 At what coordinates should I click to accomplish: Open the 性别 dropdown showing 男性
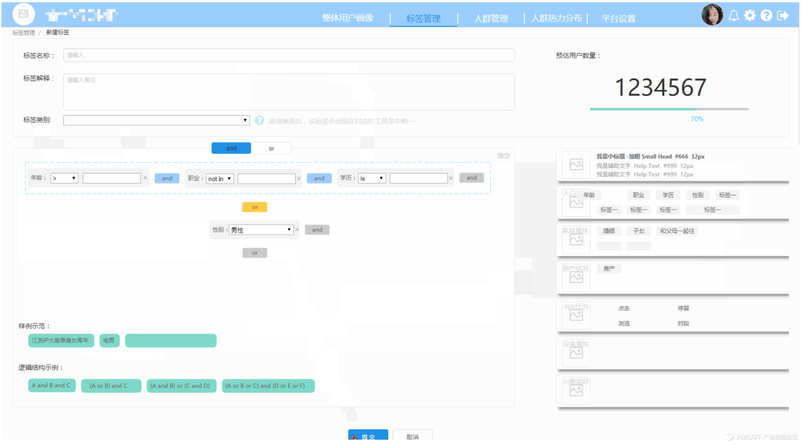click(261, 229)
